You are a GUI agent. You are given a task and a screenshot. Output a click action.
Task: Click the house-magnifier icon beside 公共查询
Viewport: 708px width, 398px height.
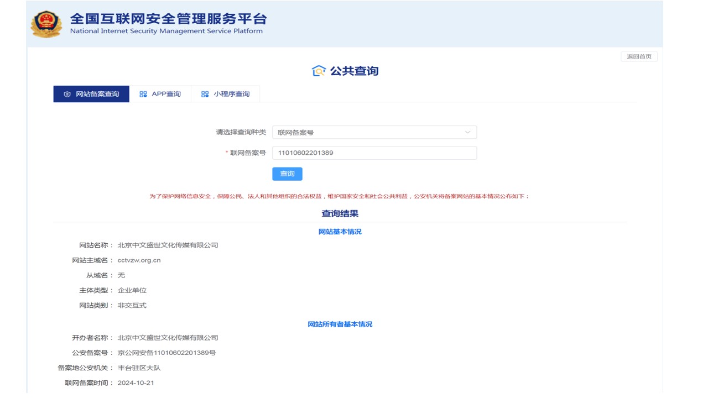tap(319, 71)
